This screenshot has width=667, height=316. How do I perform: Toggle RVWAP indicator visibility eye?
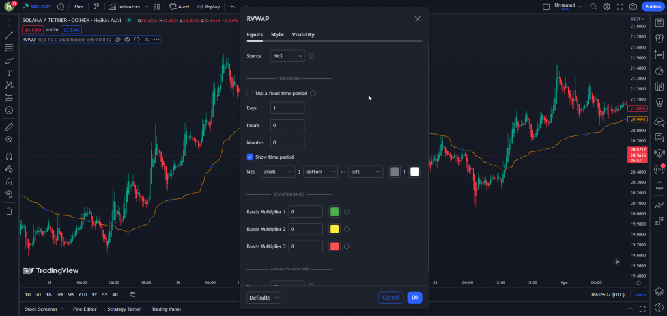click(x=117, y=40)
